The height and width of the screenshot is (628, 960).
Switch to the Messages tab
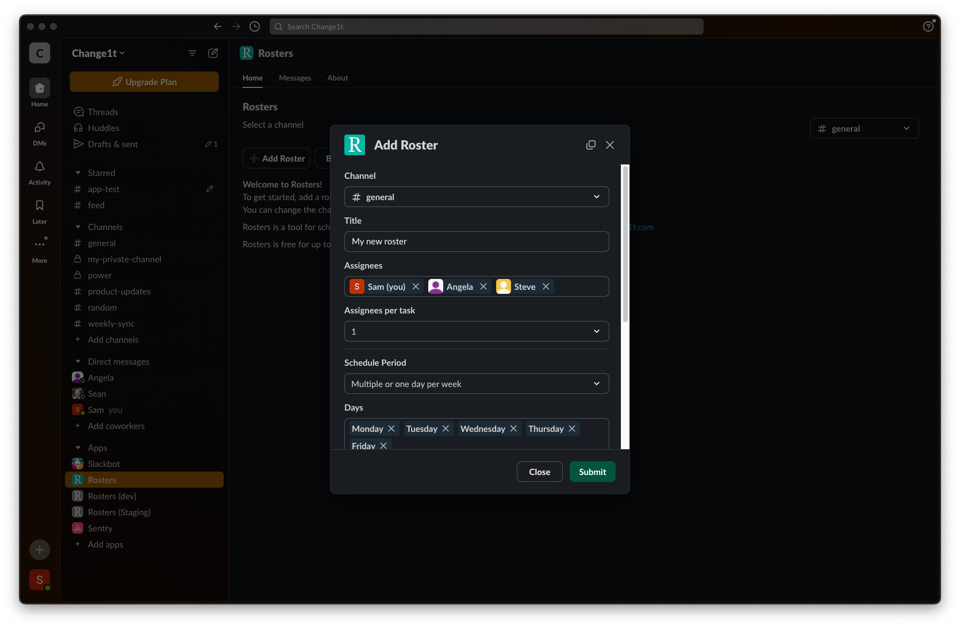(x=295, y=78)
